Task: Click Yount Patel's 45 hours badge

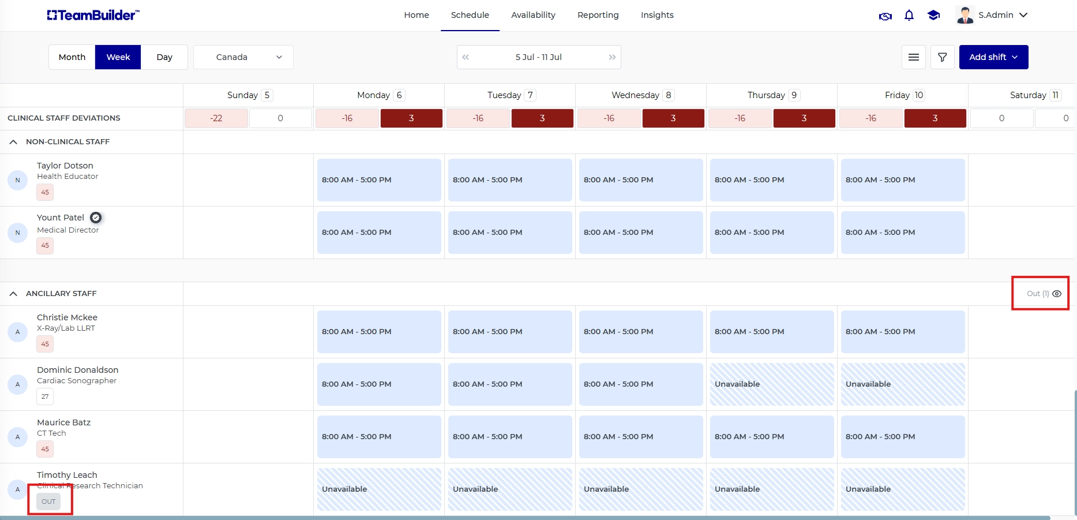Action: coord(45,245)
